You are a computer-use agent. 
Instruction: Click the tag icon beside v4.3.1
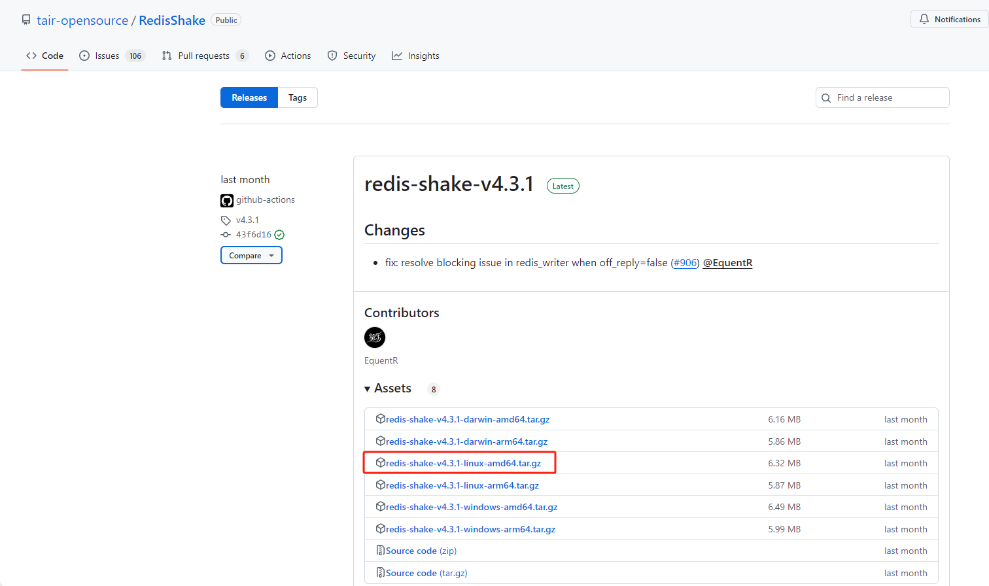pyautogui.click(x=226, y=220)
